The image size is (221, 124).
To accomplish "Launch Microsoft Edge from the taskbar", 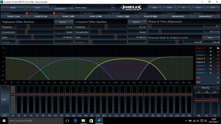I will click(75, 121).
